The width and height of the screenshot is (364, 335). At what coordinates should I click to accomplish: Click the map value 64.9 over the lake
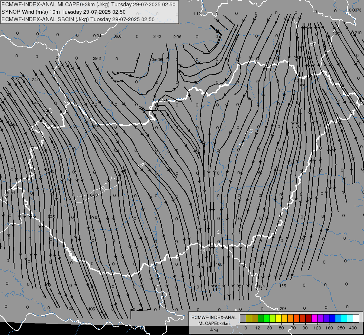pyautogui.click(x=94, y=195)
